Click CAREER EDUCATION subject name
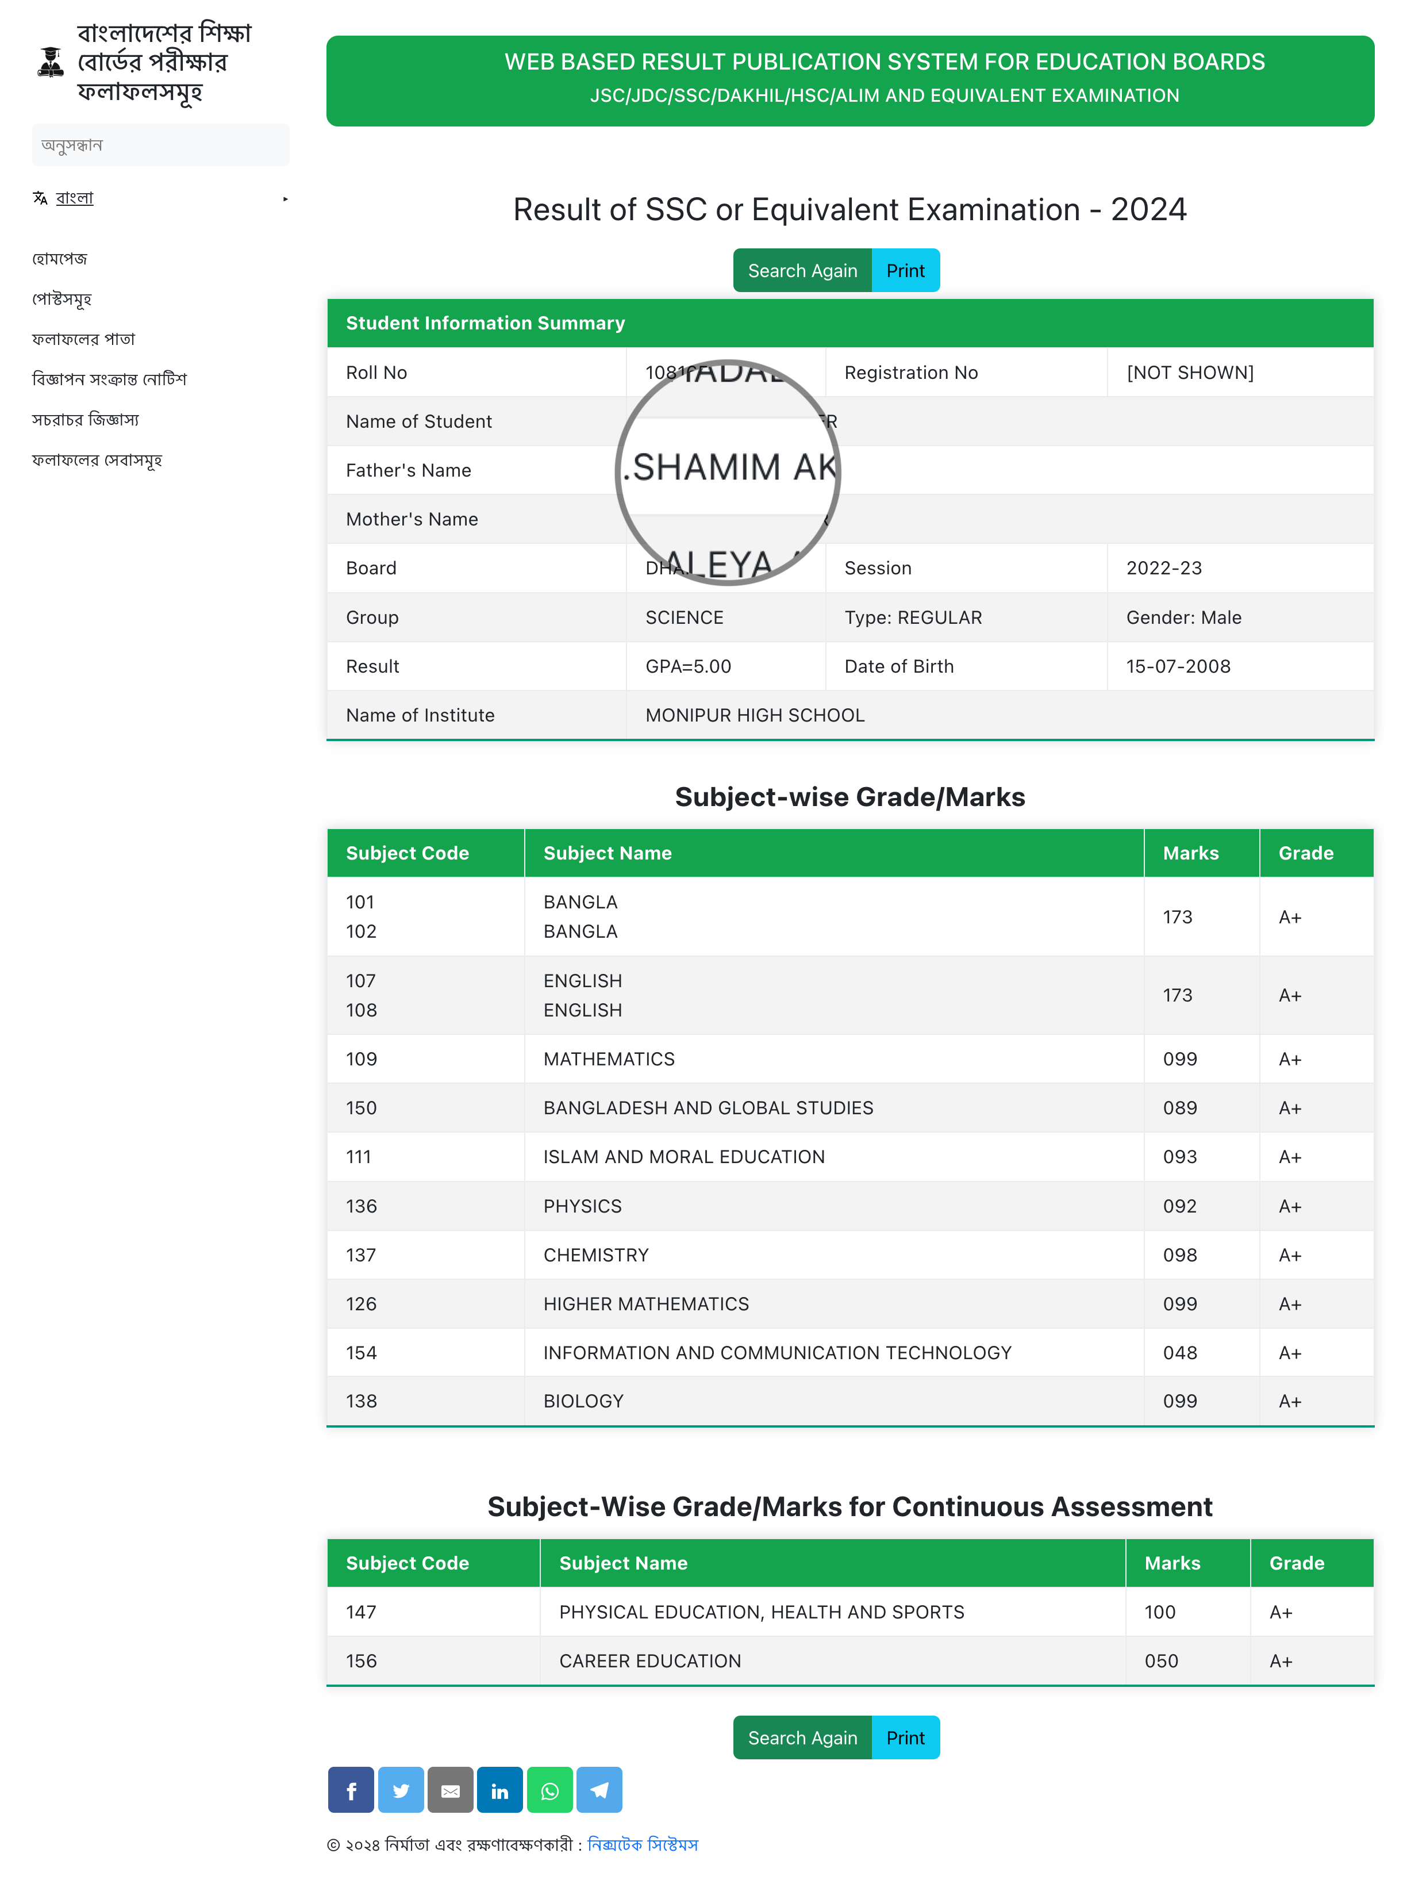This screenshot has width=1407, height=1895. pos(650,1662)
